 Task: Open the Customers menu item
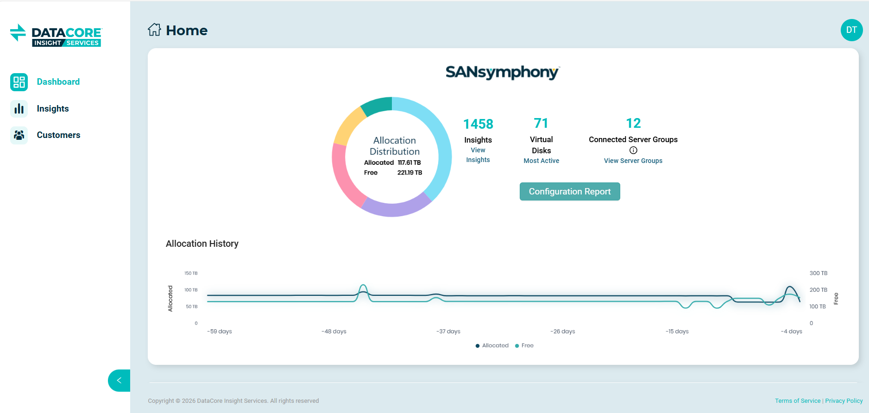58,135
